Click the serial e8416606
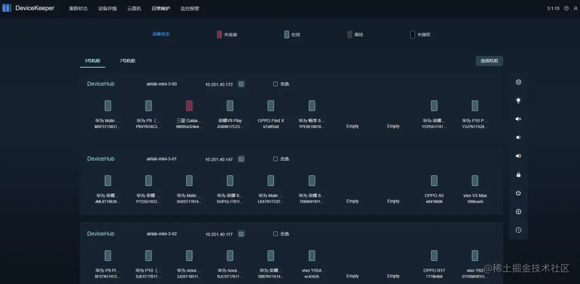This screenshot has width=580, height=284. pos(434,201)
